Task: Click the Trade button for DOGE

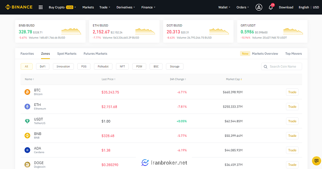Action: (x=292, y=165)
